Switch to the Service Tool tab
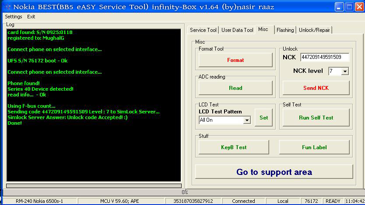 (203, 30)
